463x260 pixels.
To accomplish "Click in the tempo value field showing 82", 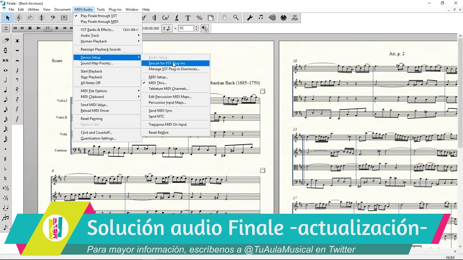I will (x=186, y=28).
